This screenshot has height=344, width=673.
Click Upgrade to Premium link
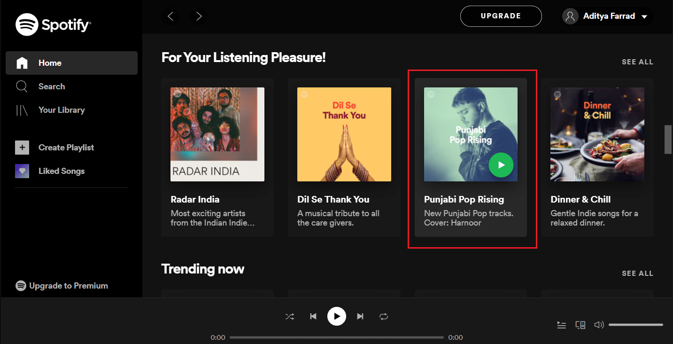[x=62, y=285]
